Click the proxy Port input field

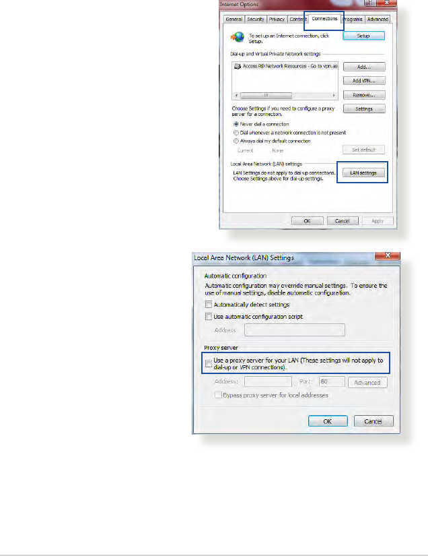point(332,382)
